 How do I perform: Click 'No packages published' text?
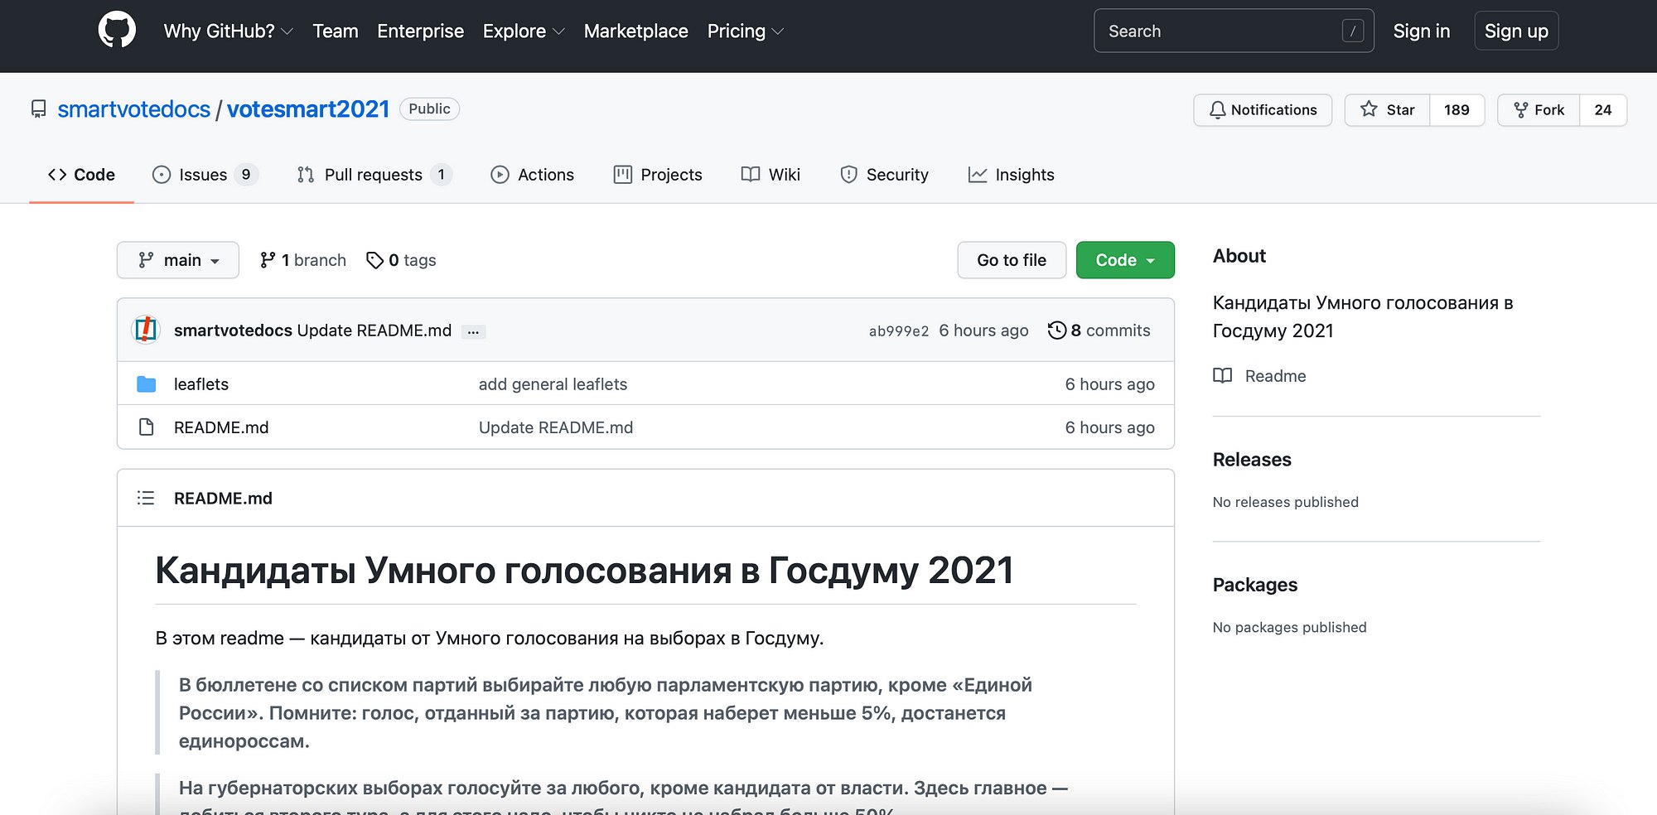click(x=1289, y=627)
